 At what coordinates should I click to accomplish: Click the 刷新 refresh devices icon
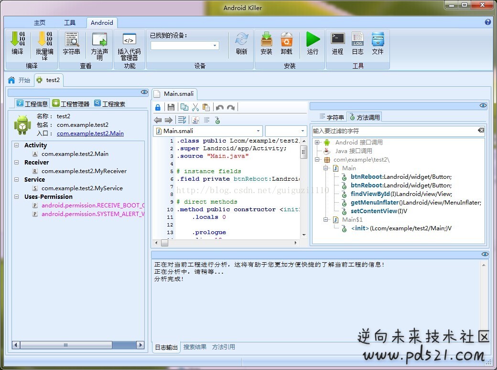coord(241,43)
